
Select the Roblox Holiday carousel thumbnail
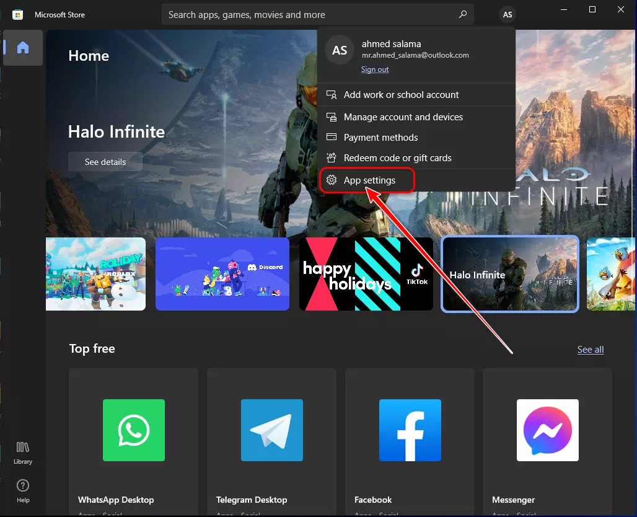pyautogui.click(x=95, y=274)
